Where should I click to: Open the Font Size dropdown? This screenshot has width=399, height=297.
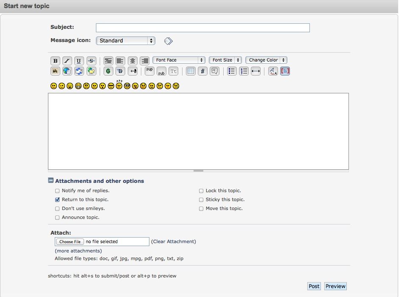pyautogui.click(x=225, y=60)
